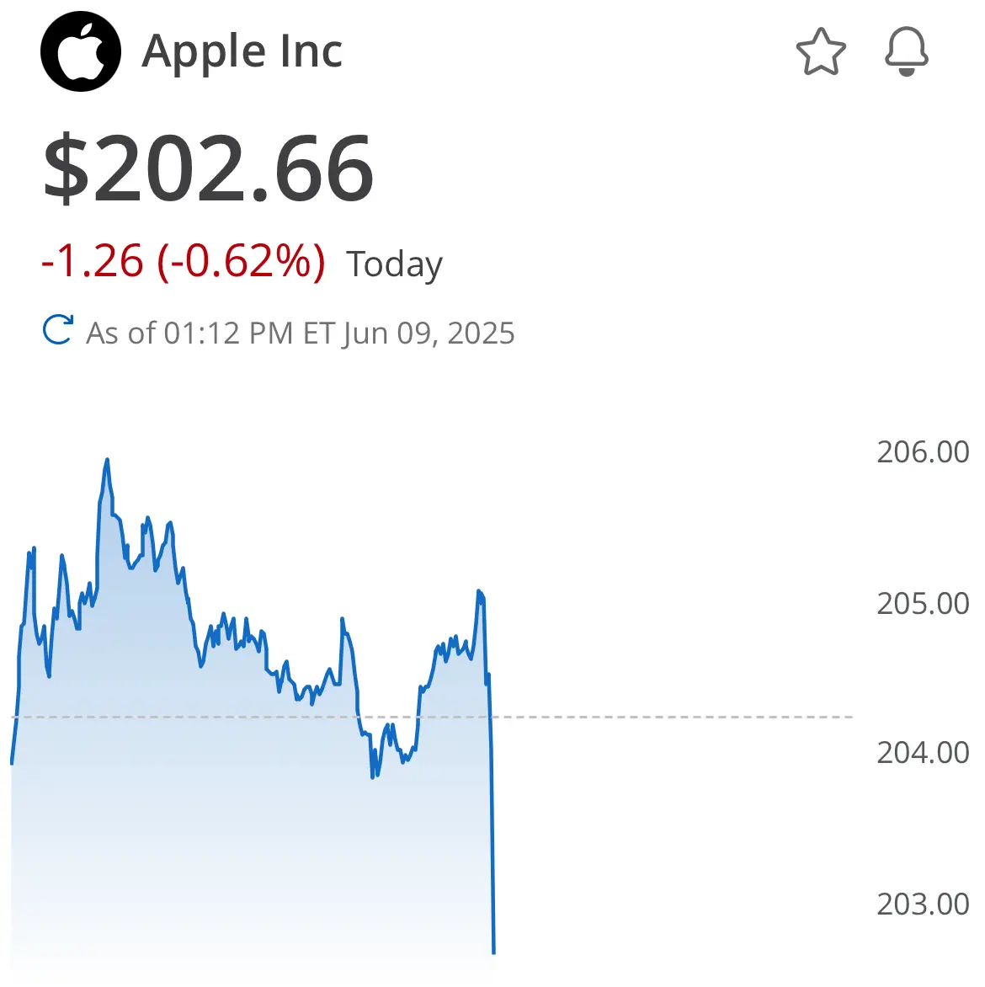Select the morning peak on the chart
Viewport: 985px width, 987px height.
tap(107, 461)
